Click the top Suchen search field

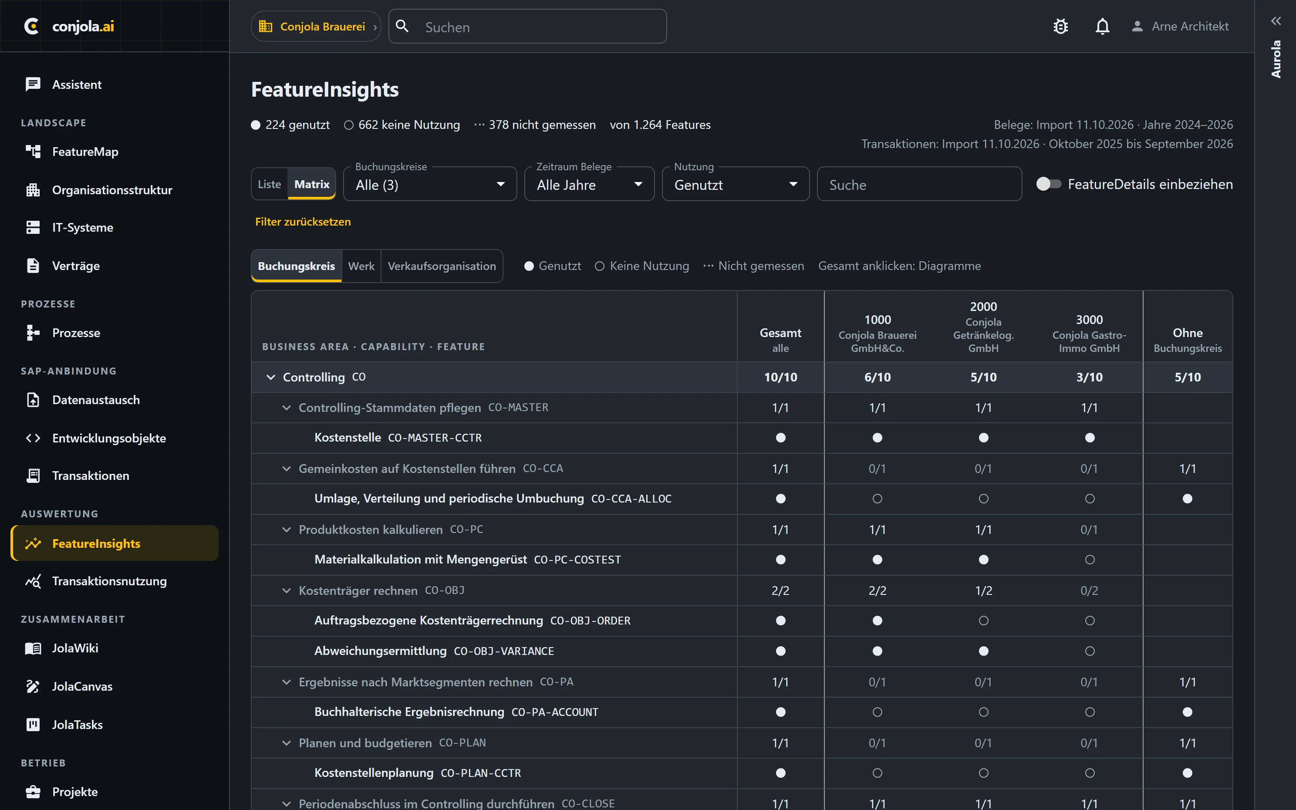point(527,26)
